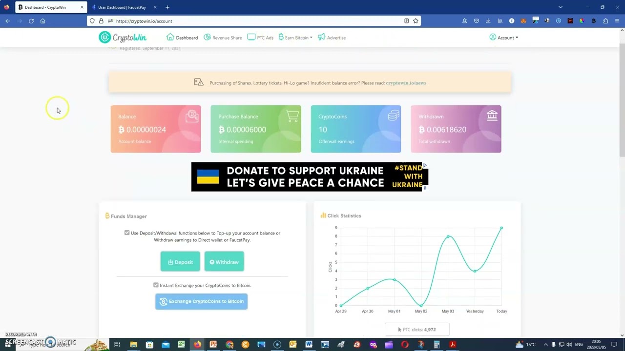Reload the current page
Screen dimensions: 625x351
31,21
